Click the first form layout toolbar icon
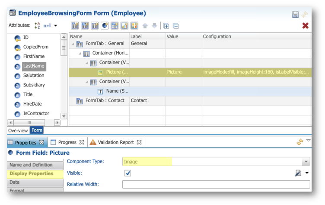 click(x=75, y=26)
